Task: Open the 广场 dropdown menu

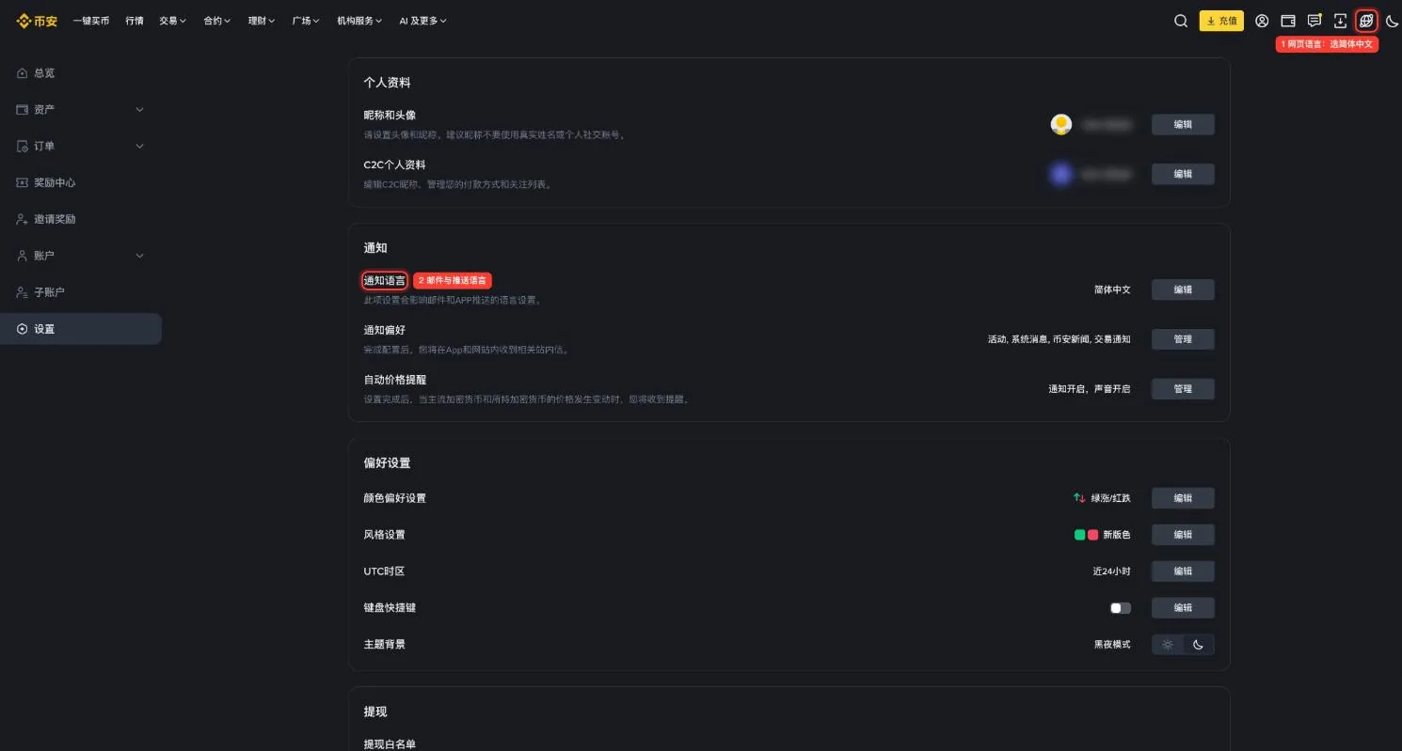Action: (x=306, y=21)
